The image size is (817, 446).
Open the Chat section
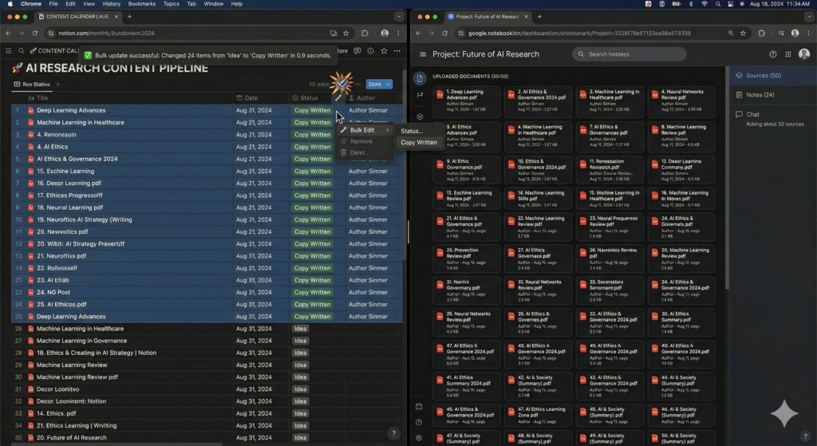[x=752, y=114]
